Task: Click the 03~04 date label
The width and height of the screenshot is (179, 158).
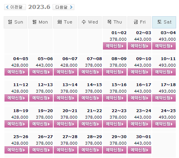Action: pos(168,33)
